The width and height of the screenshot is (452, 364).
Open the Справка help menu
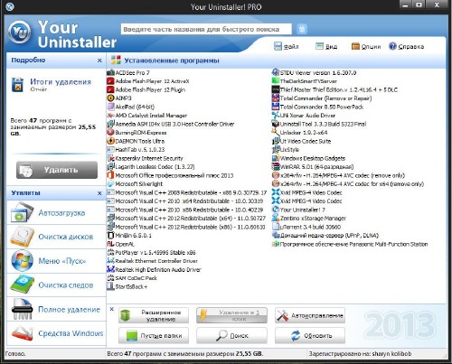406,46
